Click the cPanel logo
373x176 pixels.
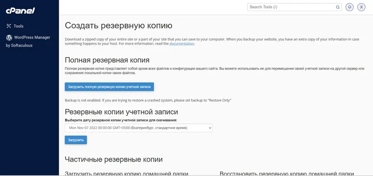[21, 10]
